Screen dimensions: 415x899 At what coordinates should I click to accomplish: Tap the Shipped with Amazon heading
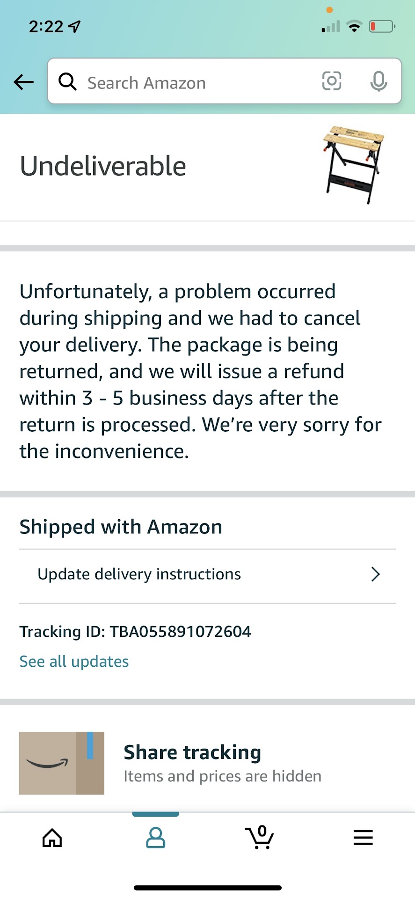pos(121,527)
